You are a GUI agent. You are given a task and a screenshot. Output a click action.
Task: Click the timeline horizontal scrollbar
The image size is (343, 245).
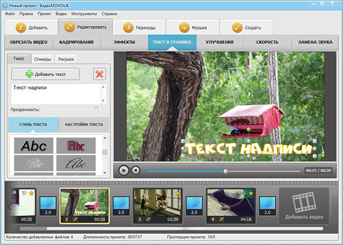click(x=185, y=229)
